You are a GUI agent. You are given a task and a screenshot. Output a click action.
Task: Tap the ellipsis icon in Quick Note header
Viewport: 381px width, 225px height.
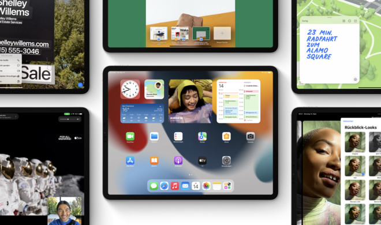pyautogui.click(x=349, y=21)
